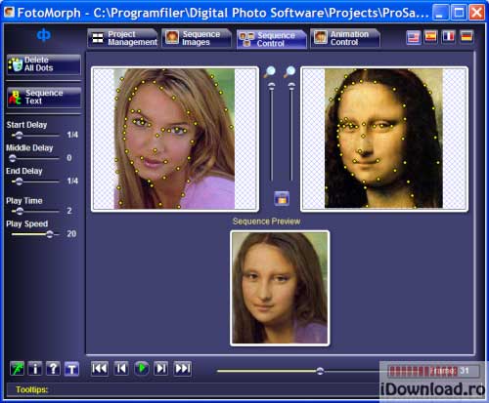Viewport: 489px width, 403px height.
Task: Click Delete All Dots button
Action: coord(44,64)
